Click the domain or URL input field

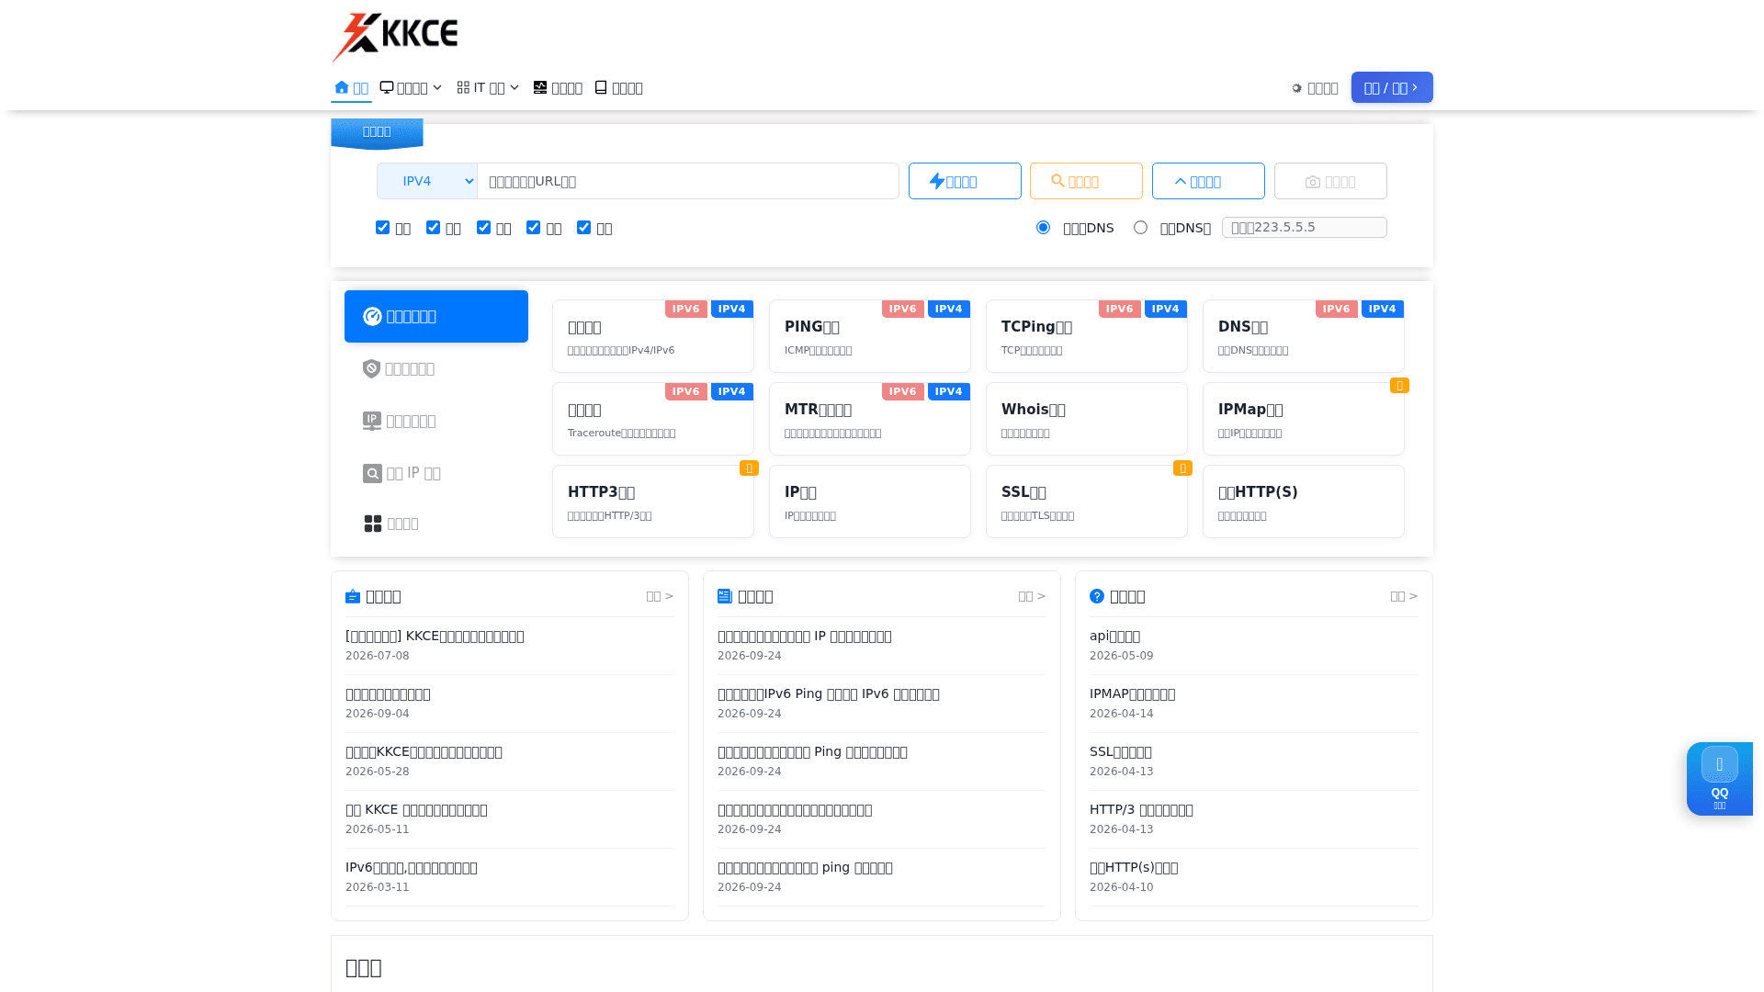[688, 181]
